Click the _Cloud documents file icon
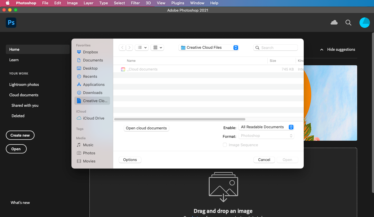Screen dimensions: 374x217 123,69
